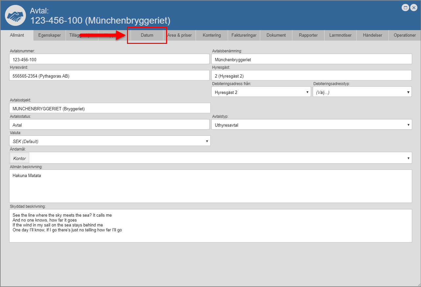This screenshot has width=421, height=287.
Task: Expand the Debiteringsadress från dropdown
Action: coord(261,92)
